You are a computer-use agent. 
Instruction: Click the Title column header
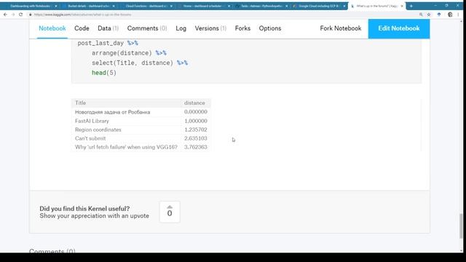[80, 103]
